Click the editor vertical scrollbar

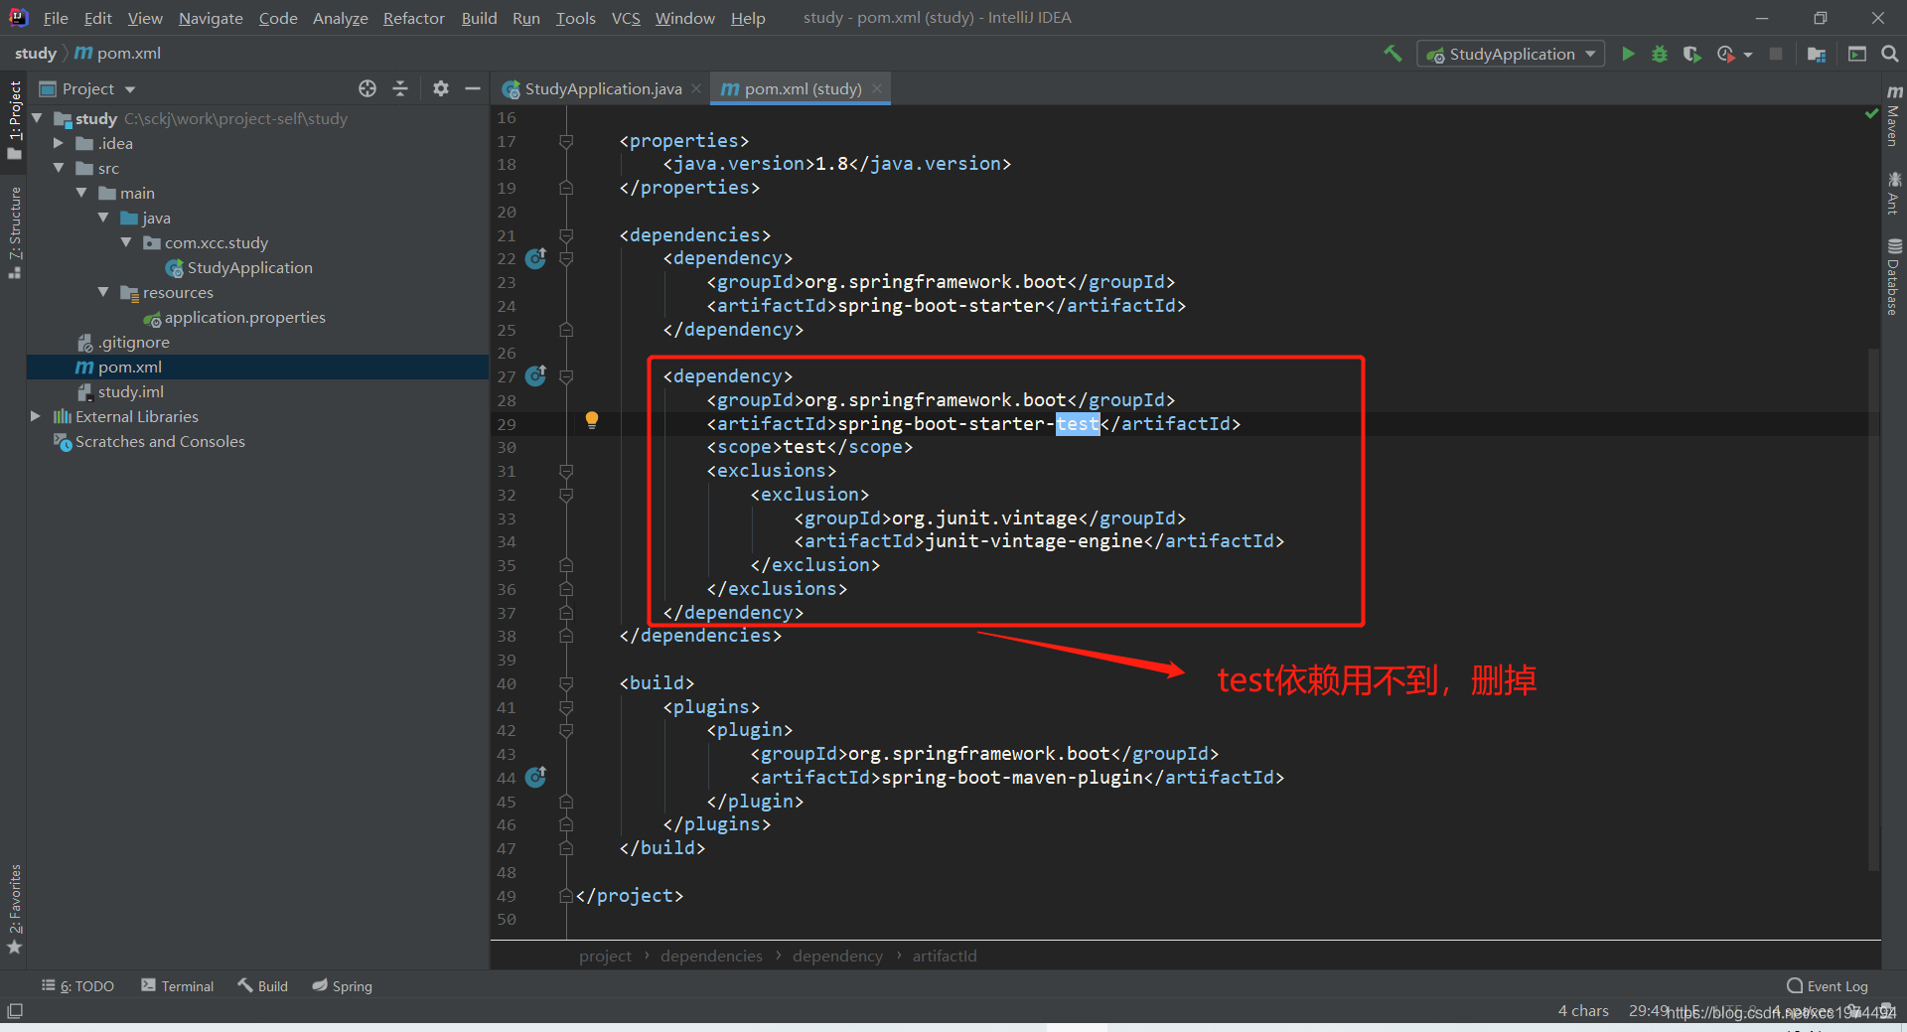click(x=1874, y=608)
